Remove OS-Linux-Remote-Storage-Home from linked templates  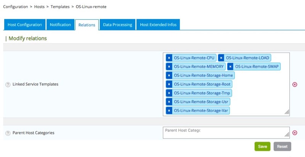click(169, 75)
